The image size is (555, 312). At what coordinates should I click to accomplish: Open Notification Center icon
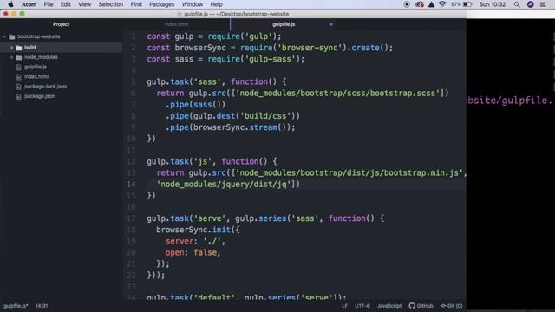click(543, 4)
